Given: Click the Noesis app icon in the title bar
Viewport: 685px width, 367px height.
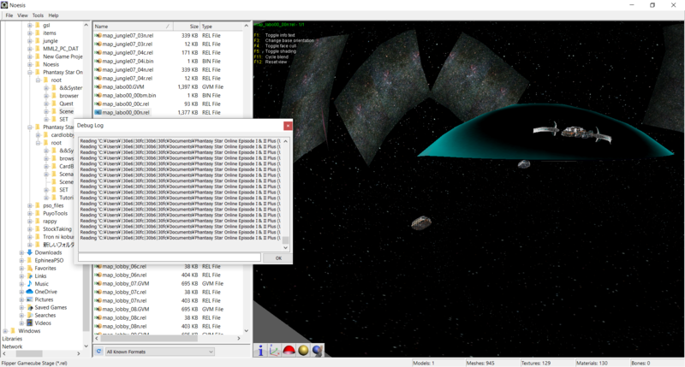Looking at the screenshot, I should pyautogui.click(x=4, y=5).
